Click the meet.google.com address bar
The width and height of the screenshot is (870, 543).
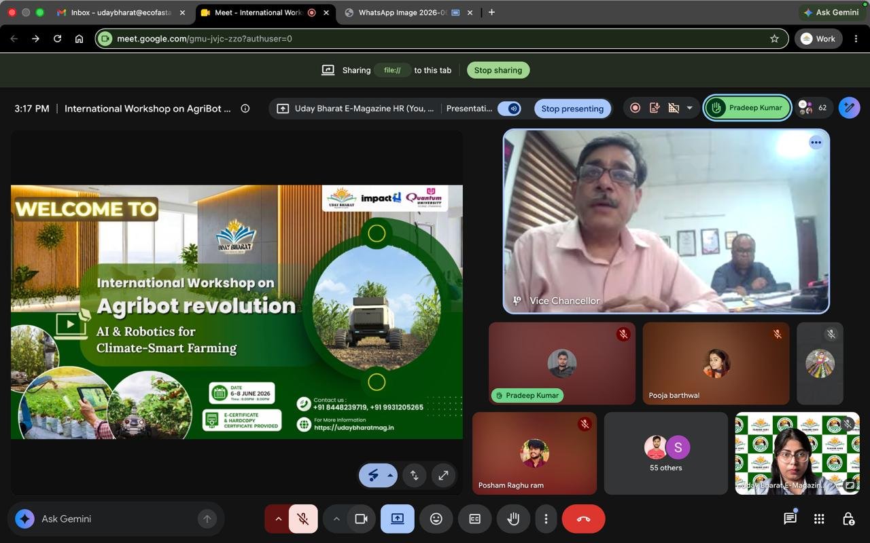[442, 39]
